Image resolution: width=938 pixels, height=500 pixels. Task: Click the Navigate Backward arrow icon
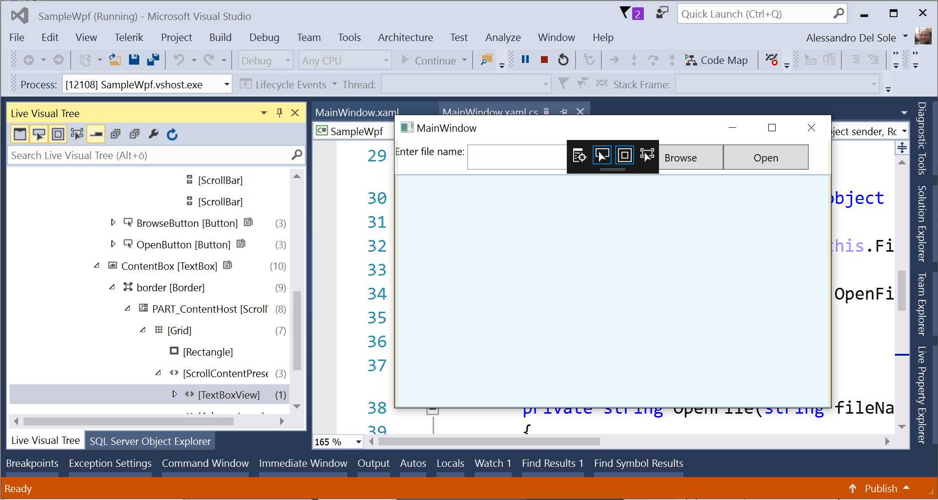[29, 60]
